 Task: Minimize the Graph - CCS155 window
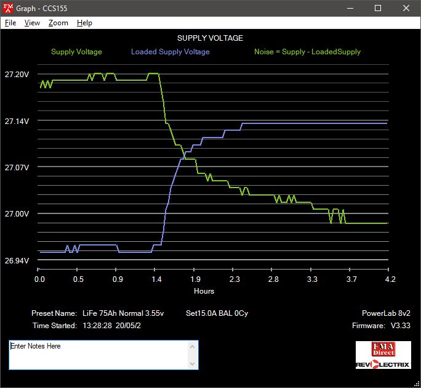(350, 8)
